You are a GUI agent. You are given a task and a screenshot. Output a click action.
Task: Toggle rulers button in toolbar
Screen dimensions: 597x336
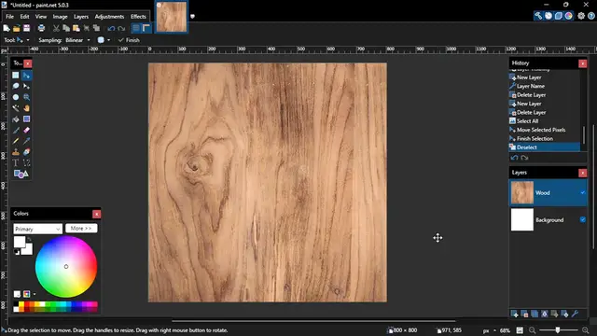pos(146,28)
